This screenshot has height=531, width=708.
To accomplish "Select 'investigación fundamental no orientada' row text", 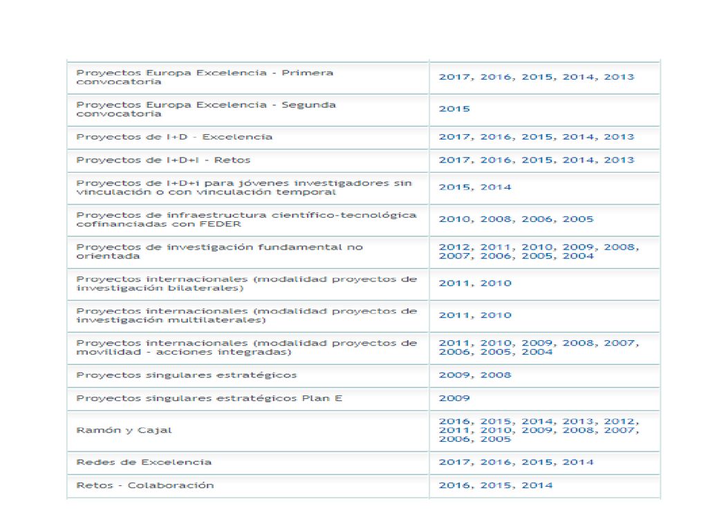I will pos(220,252).
